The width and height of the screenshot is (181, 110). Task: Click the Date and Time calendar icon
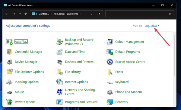pyautogui.click(x=59, y=52)
